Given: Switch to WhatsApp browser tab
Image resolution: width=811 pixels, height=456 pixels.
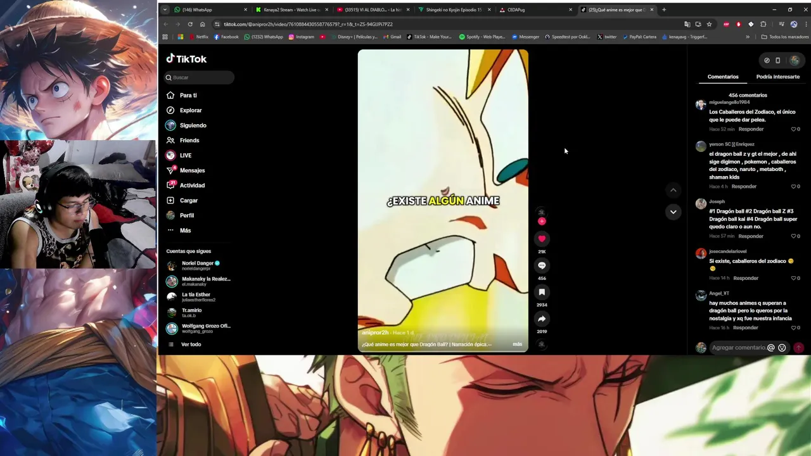Looking at the screenshot, I should click(211, 9).
